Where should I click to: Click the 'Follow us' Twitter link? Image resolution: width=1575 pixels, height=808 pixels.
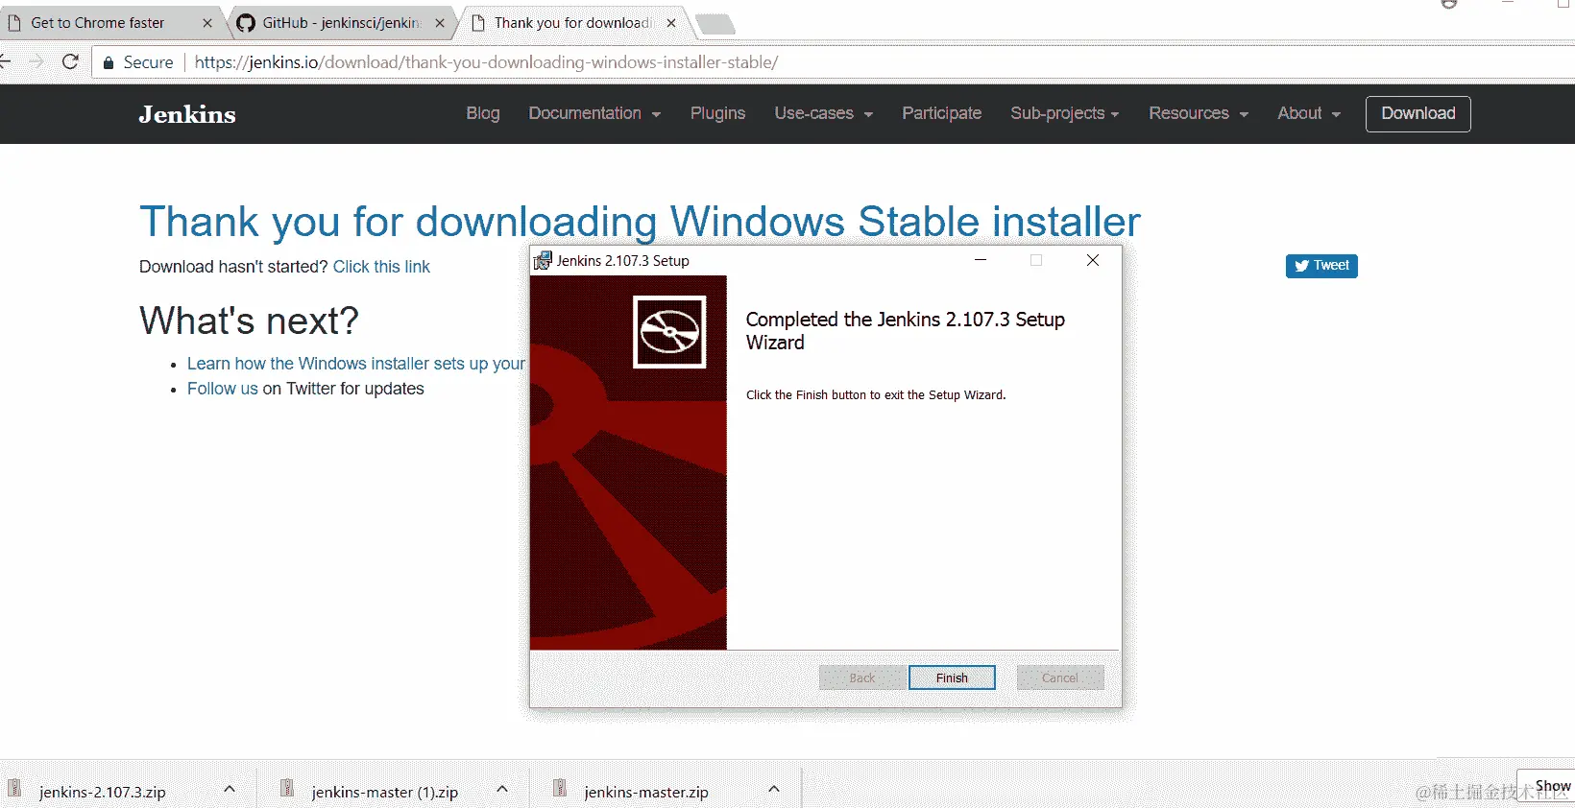coord(223,389)
